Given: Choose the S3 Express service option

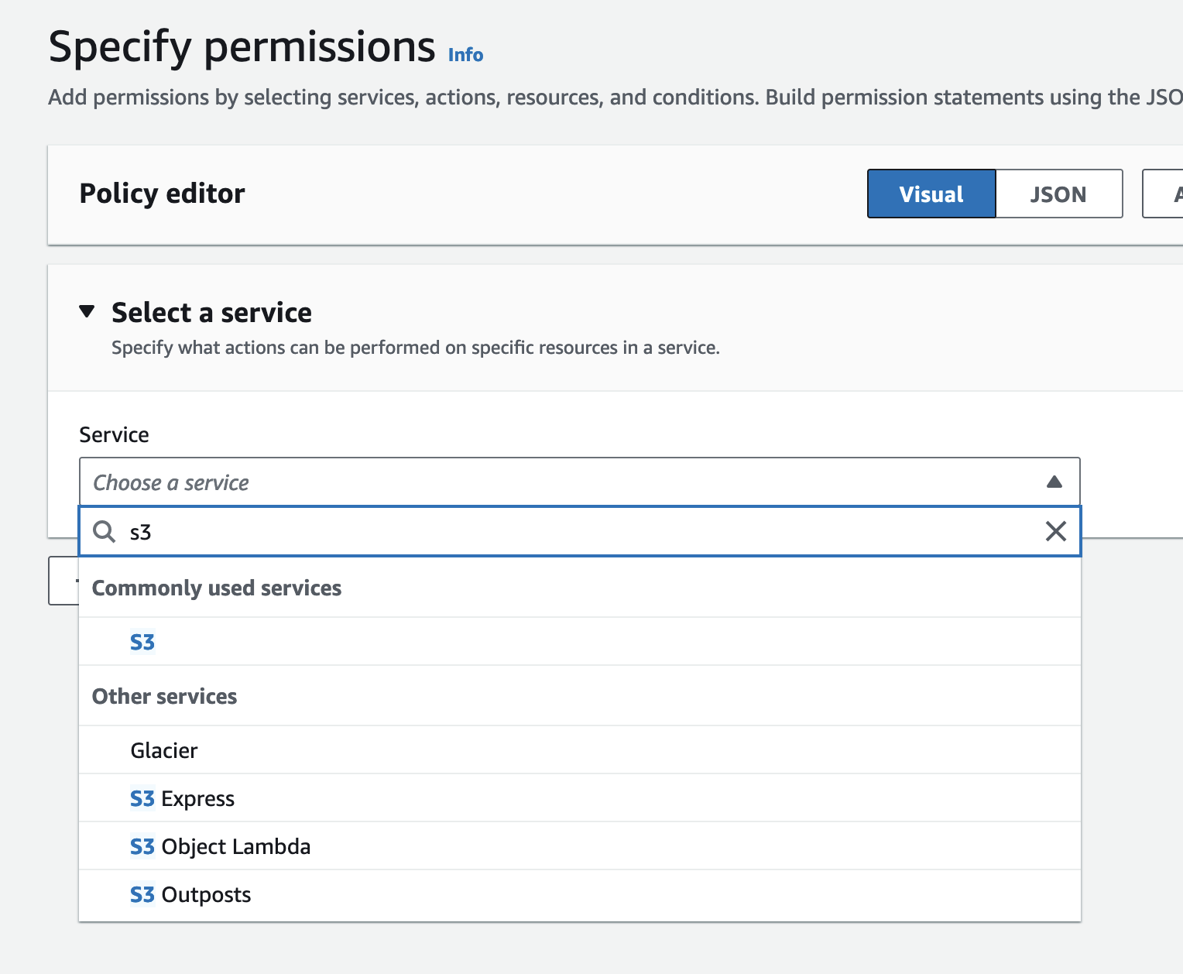Looking at the screenshot, I should coord(183,798).
